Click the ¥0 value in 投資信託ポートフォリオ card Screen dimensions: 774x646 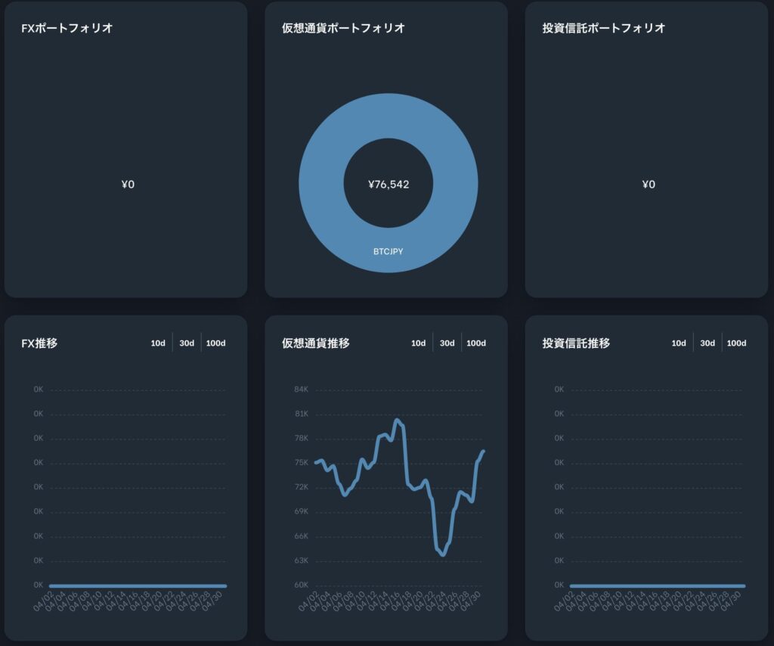[x=649, y=184]
